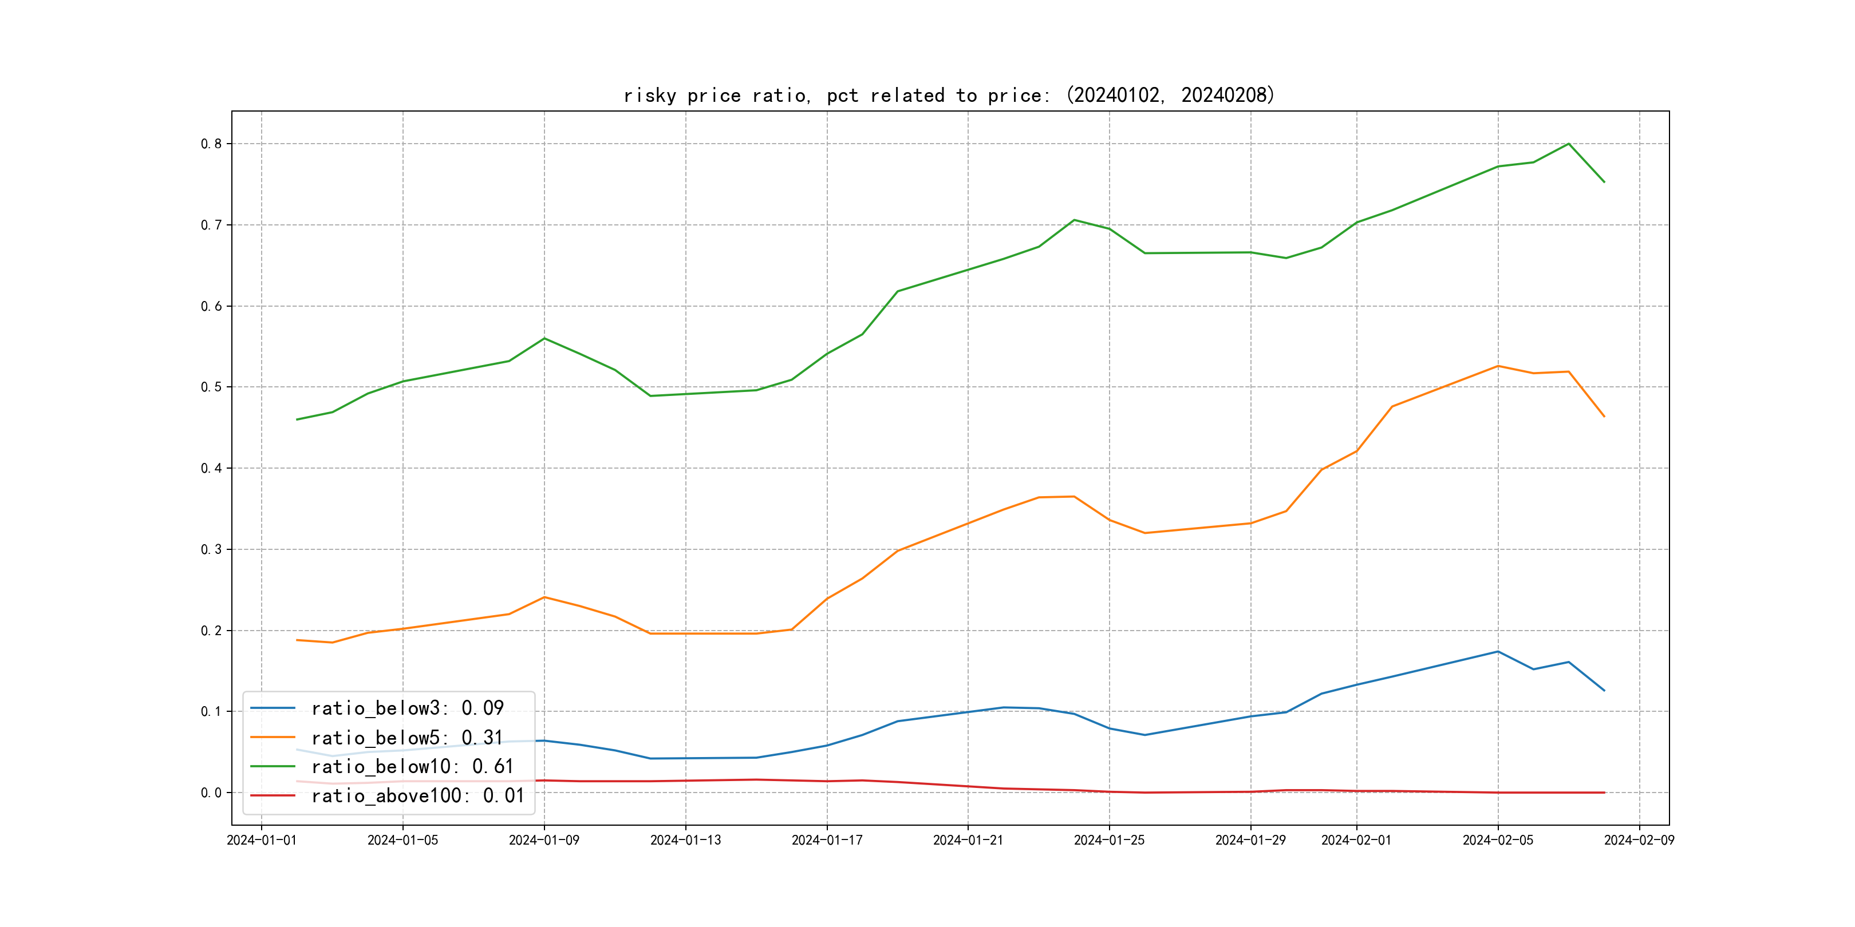The width and height of the screenshot is (1855, 927).
Task: Click the blue ratio_below3 legend line swatch
Action: [x=272, y=708]
